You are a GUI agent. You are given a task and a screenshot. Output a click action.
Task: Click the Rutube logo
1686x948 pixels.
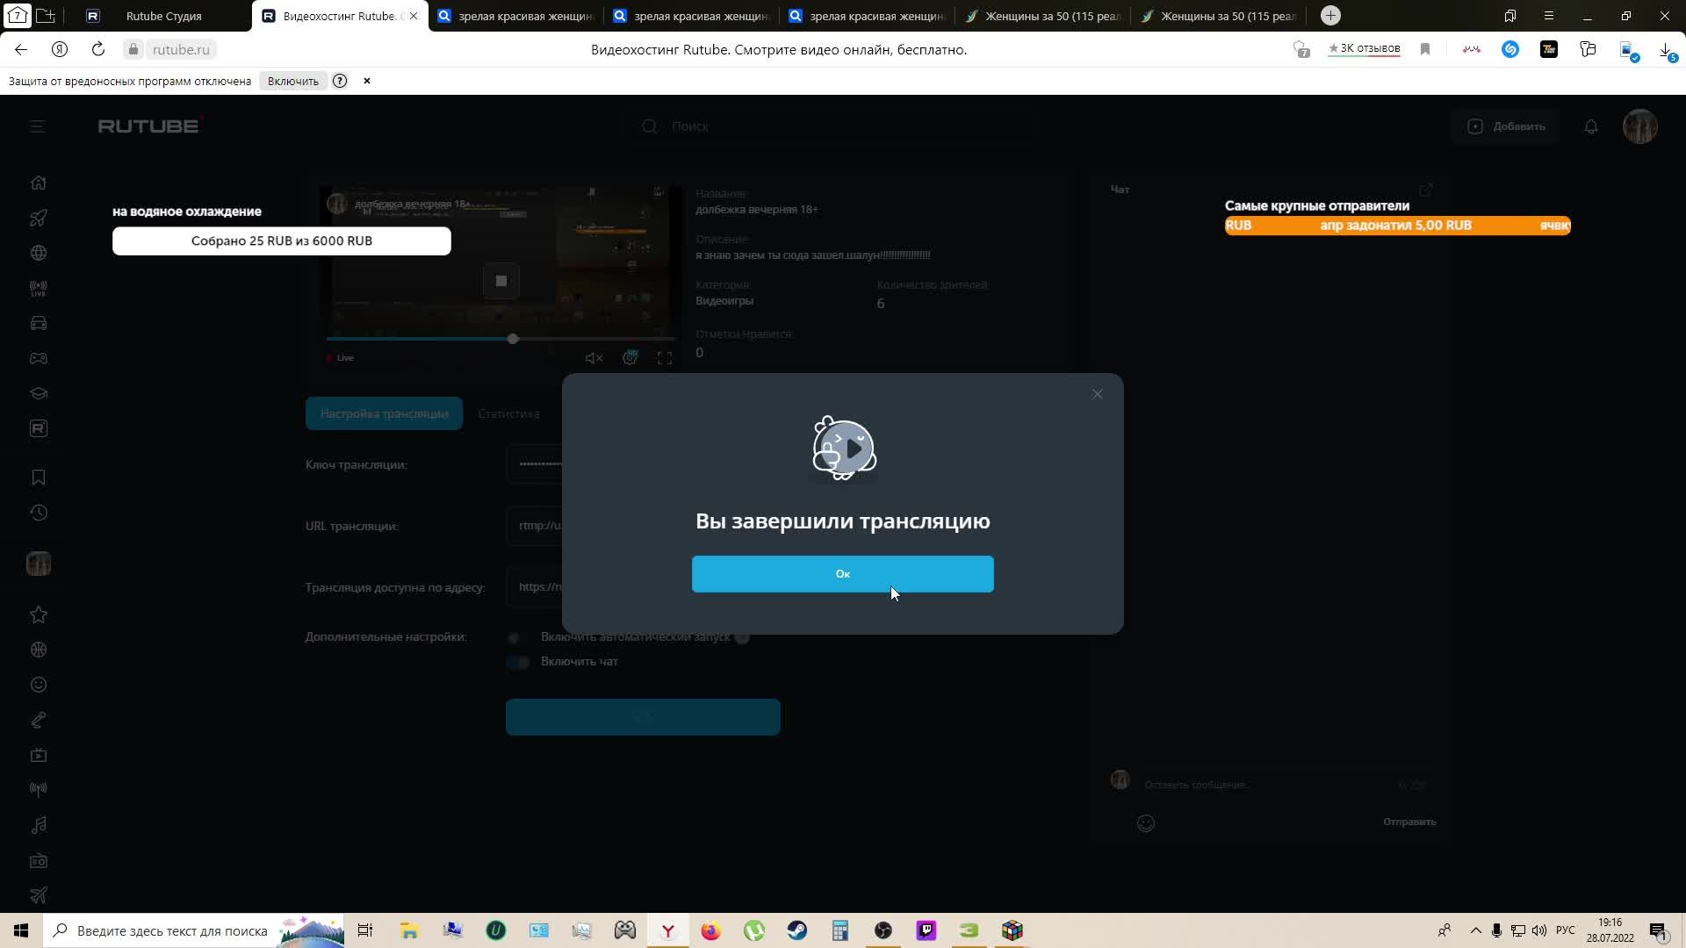tap(148, 126)
